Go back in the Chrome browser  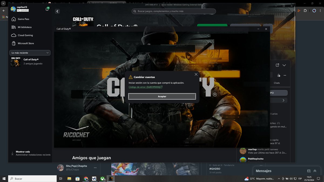[4, 11]
